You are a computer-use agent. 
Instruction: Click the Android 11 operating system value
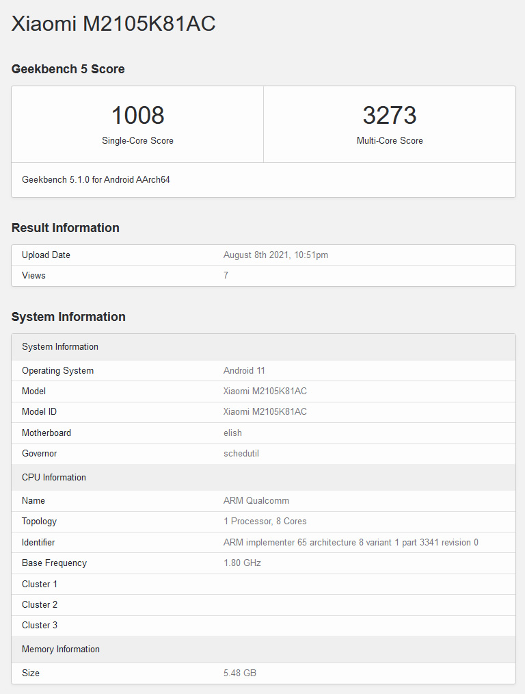[x=244, y=371]
